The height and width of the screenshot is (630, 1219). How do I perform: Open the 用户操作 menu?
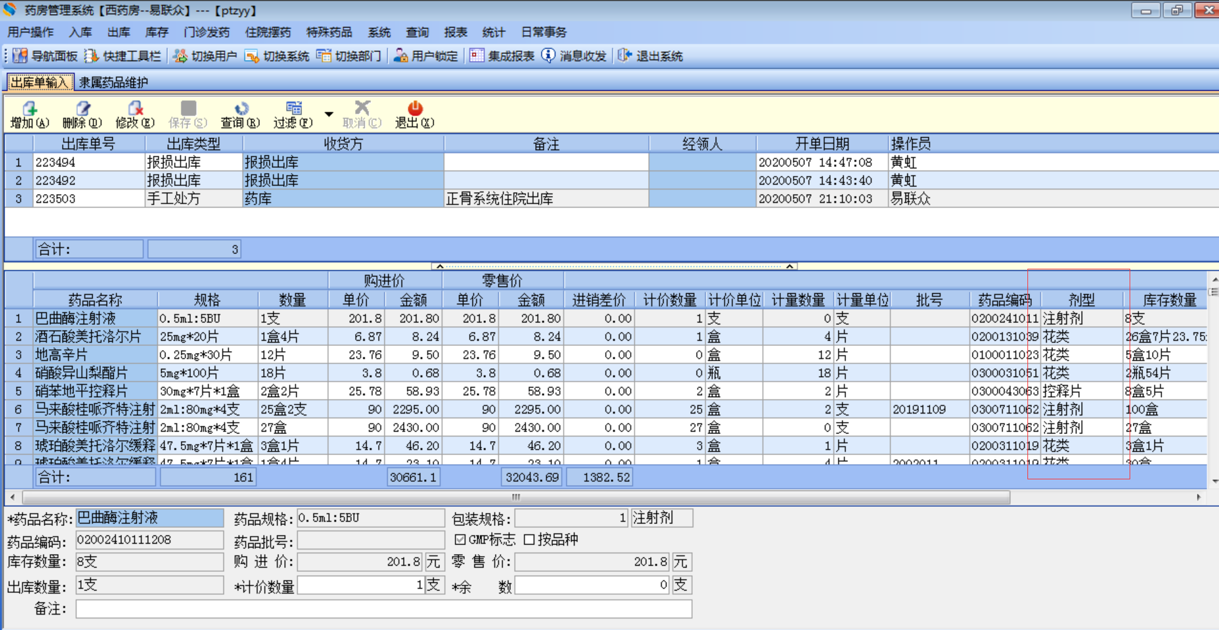pyautogui.click(x=31, y=32)
